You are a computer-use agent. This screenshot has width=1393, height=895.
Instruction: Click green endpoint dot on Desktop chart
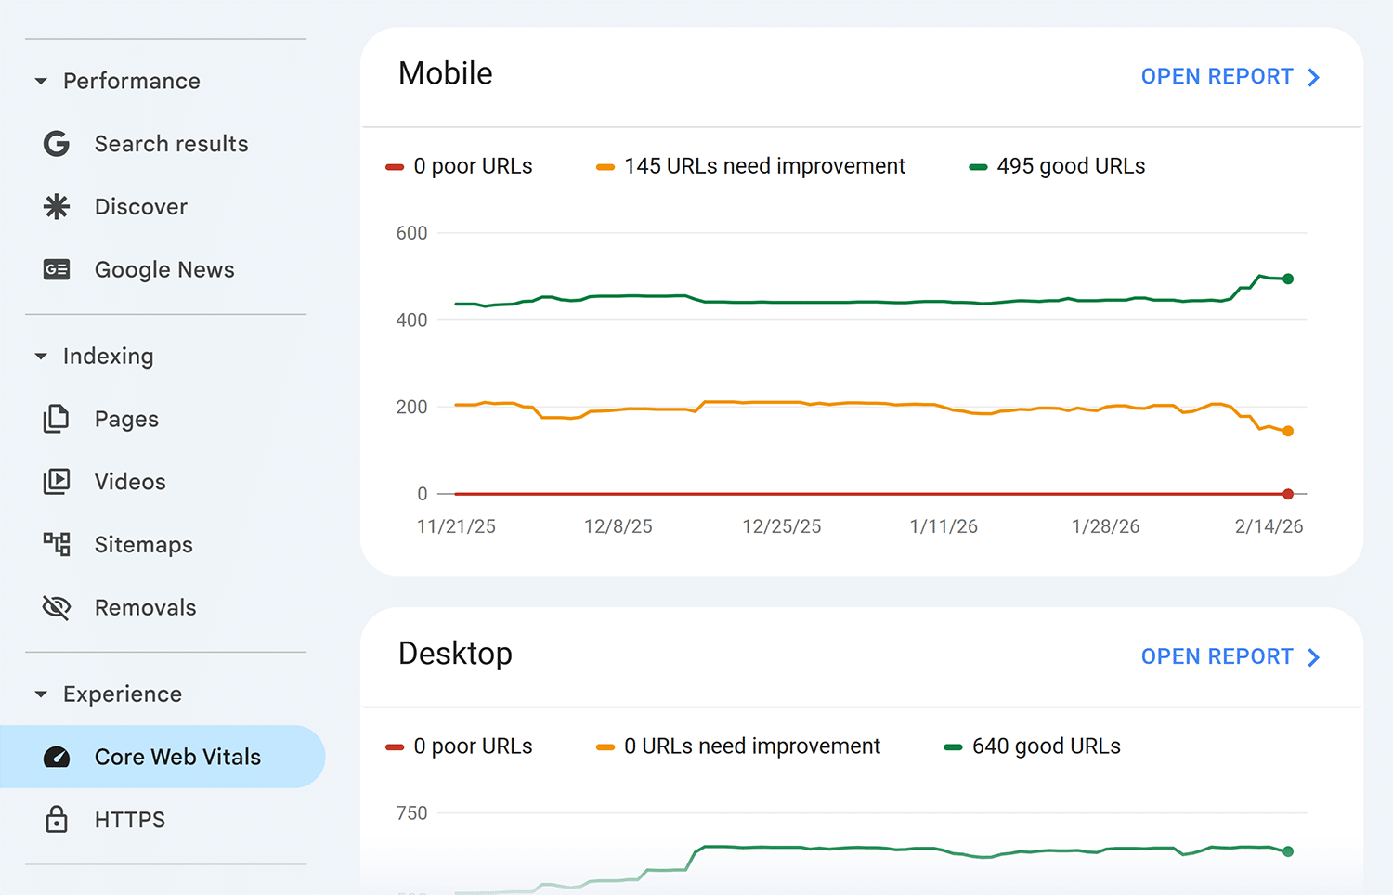coord(1288,851)
